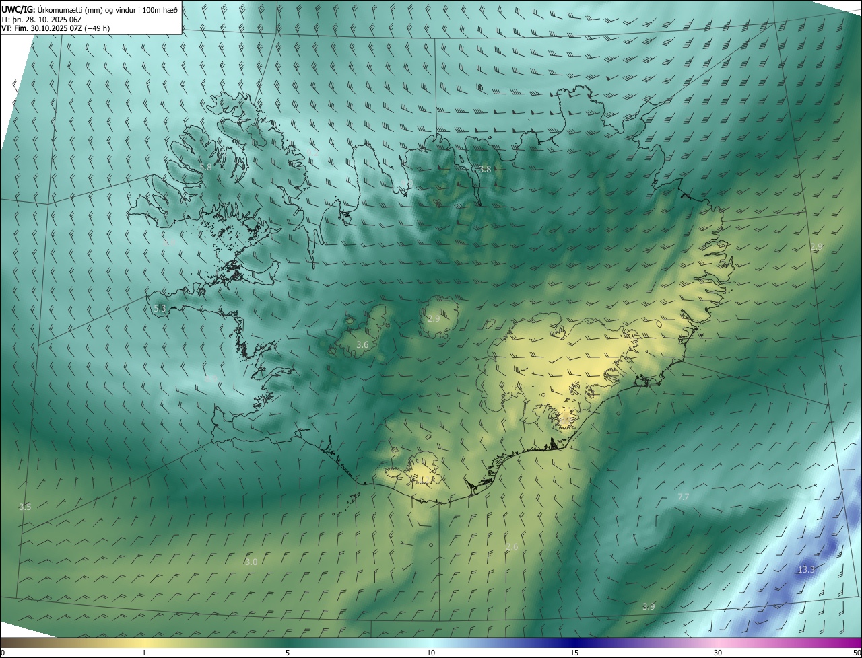
Task: Click the colorbar tick label '50'
Action: (x=857, y=653)
